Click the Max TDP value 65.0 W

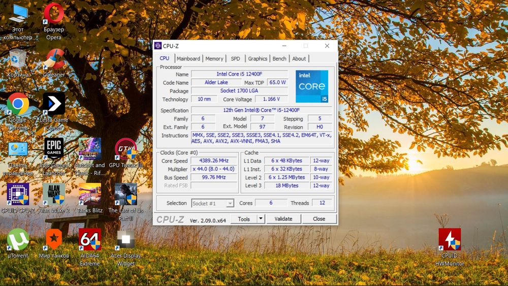[278, 83]
